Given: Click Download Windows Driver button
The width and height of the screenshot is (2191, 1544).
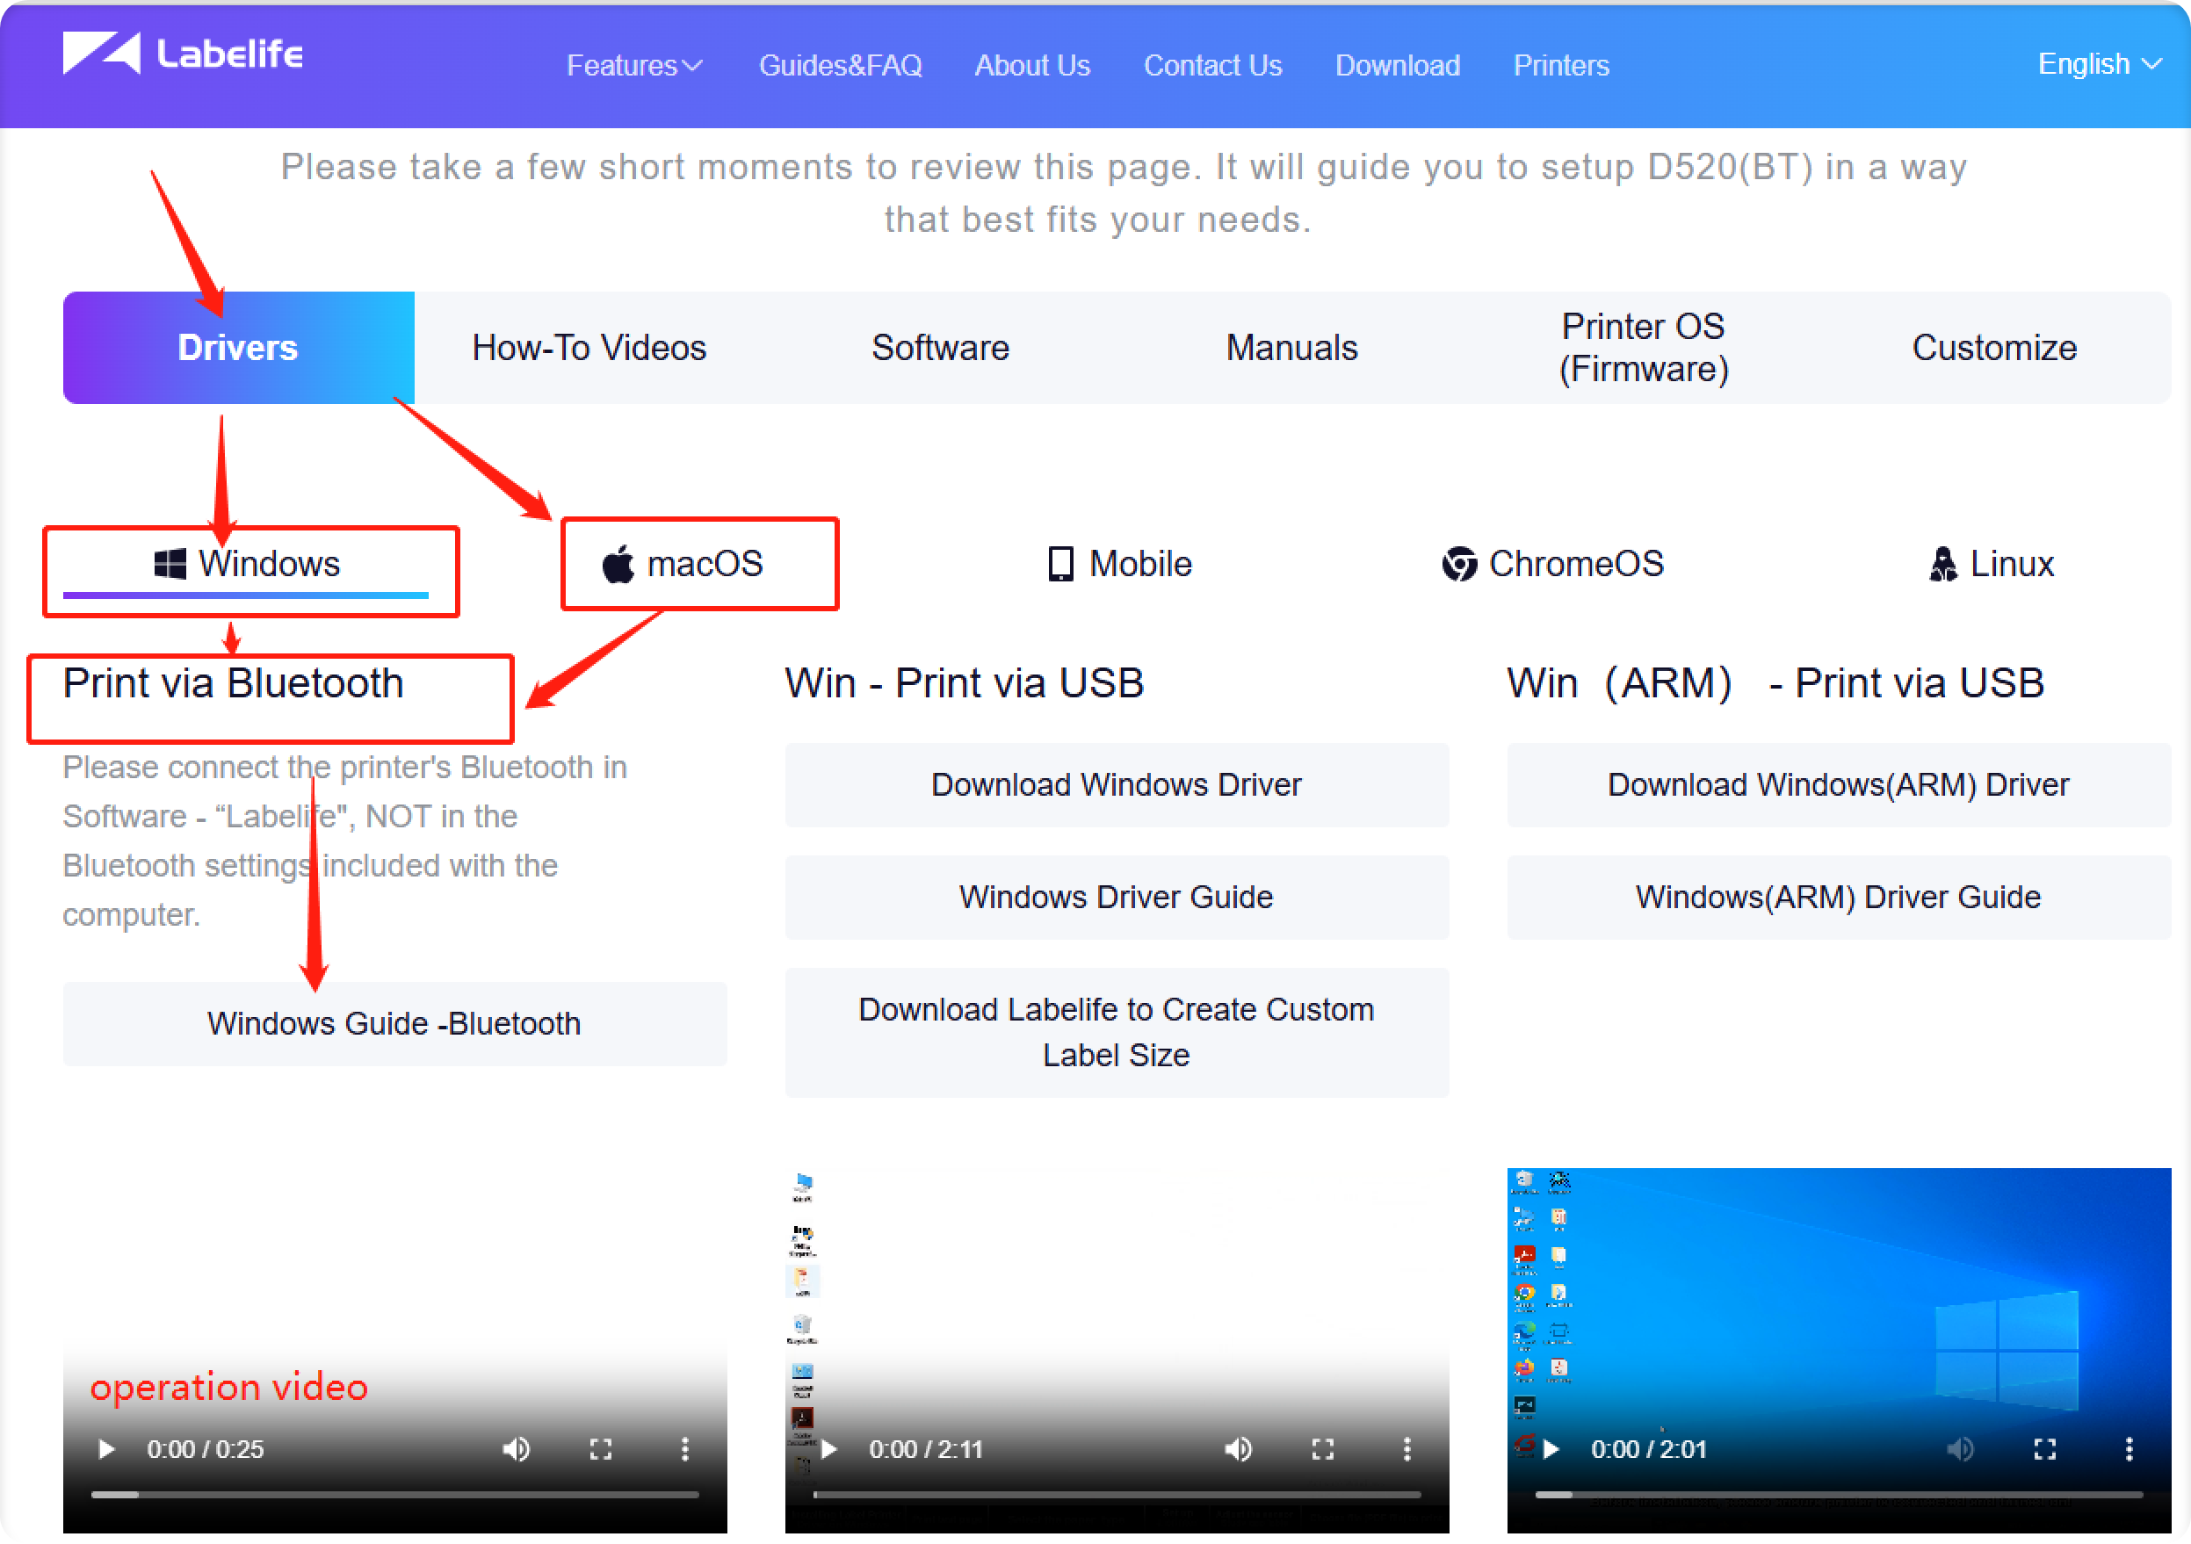Looking at the screenshot, I should point(1117,785).
